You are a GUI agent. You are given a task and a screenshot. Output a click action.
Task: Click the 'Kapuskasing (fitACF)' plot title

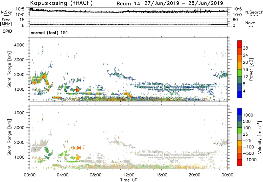pyautogui.click(x=61, y=3)
